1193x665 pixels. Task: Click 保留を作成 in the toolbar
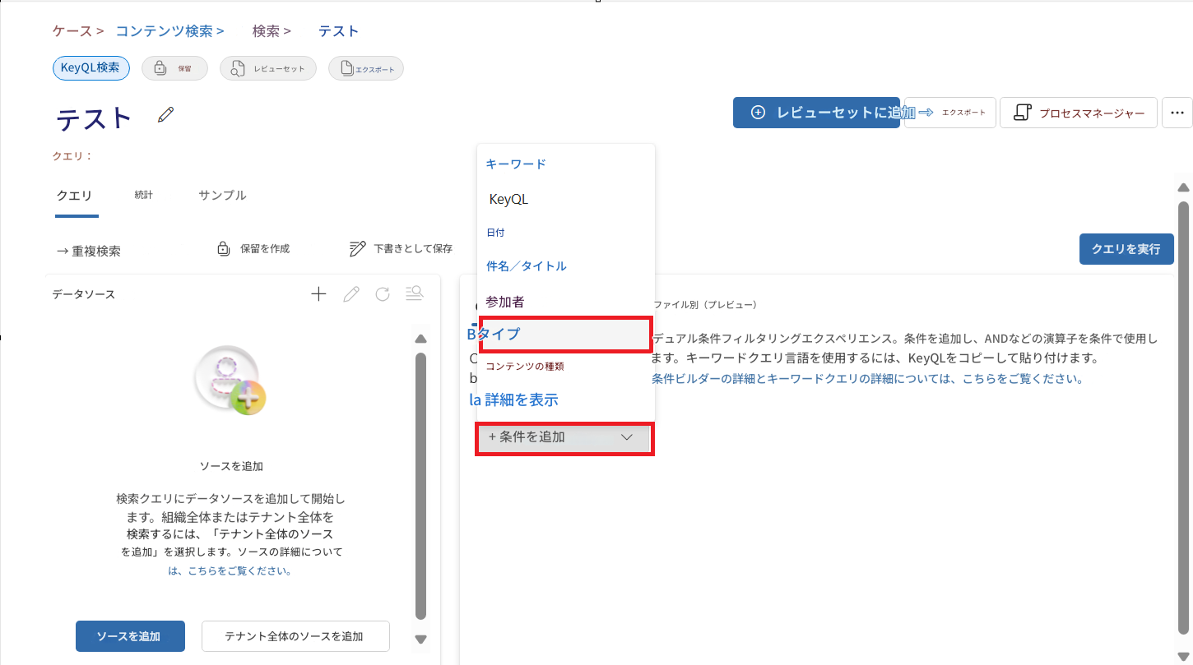pyautogui.click(x=253, y=248)
